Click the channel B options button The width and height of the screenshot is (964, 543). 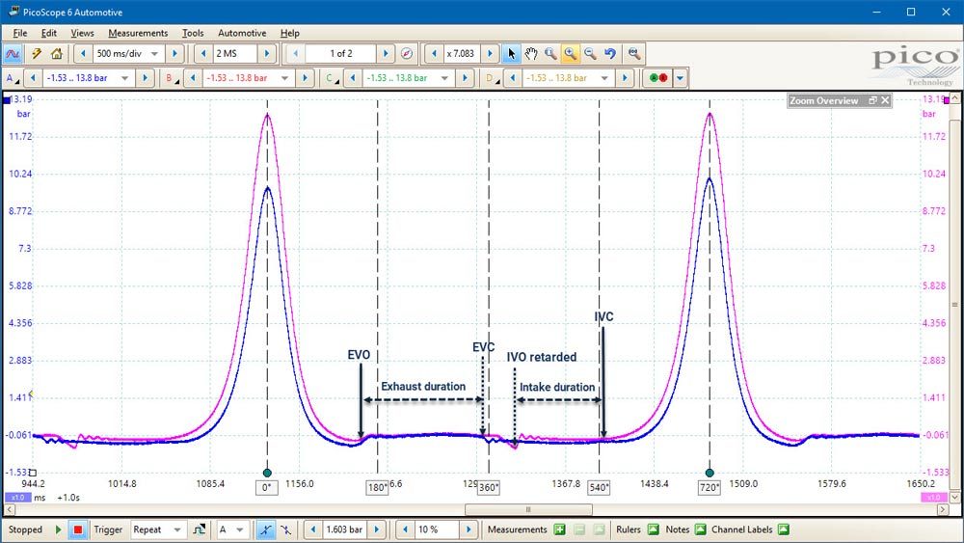pos(171,78)
